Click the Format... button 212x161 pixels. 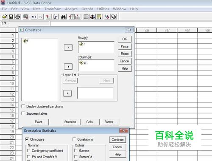[110, 122]
